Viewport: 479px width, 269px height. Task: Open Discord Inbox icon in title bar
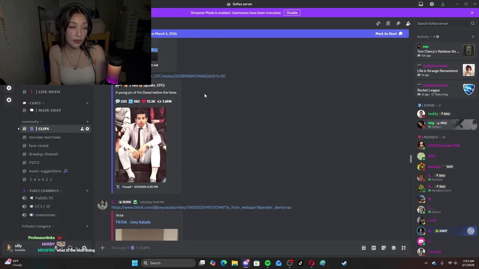[x=421, y=4]
